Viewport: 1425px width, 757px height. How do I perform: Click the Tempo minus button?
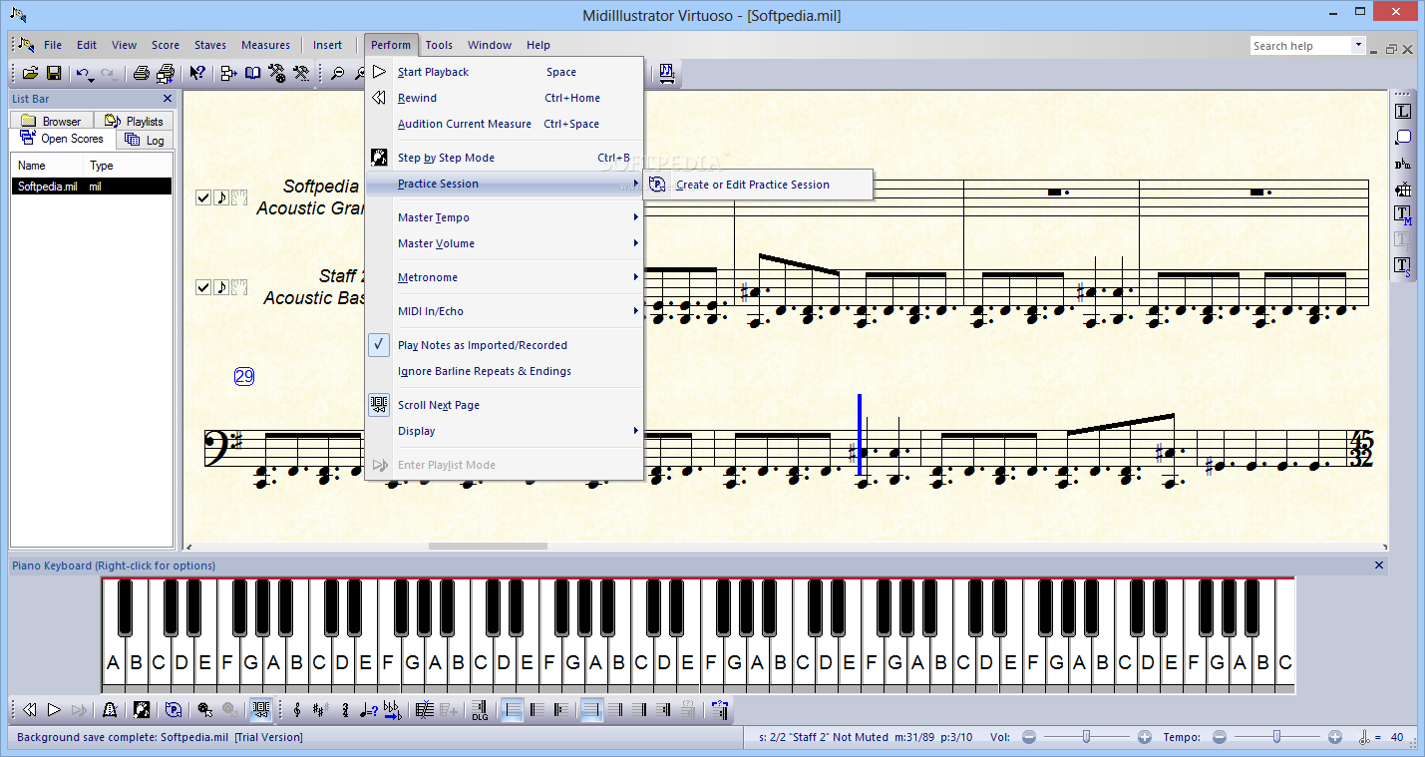click(x=1219, y=737)
